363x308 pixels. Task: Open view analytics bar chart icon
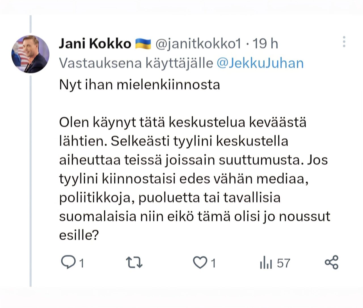pyautogui.click(x=266, y=263)
